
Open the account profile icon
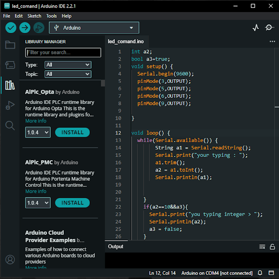point(10,259)
